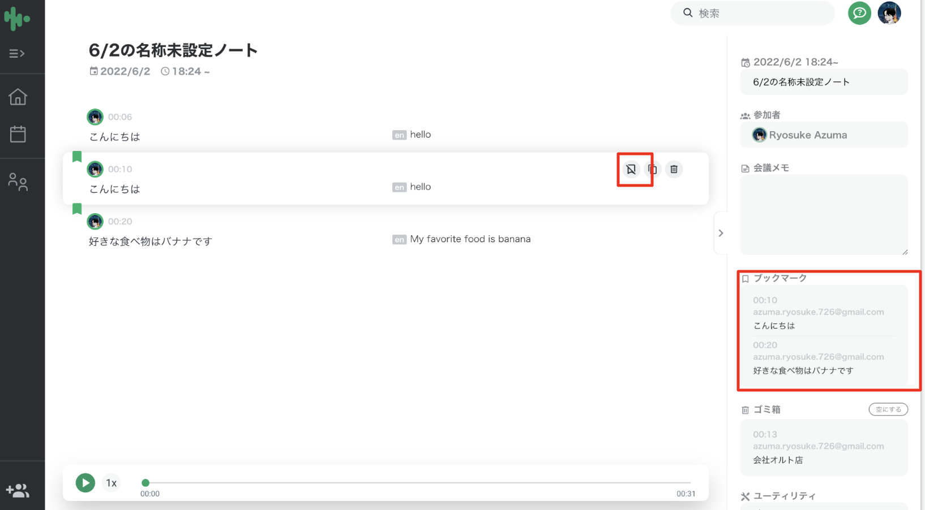Click the 検索 search field
Image resolution: width=925 pixels, height=510 pixels.
(x=752, y=13)
